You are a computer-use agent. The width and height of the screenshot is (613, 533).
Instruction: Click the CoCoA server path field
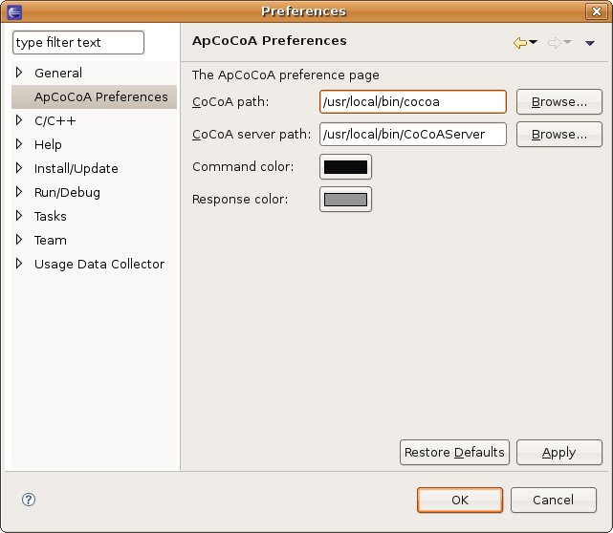(413, 135)
